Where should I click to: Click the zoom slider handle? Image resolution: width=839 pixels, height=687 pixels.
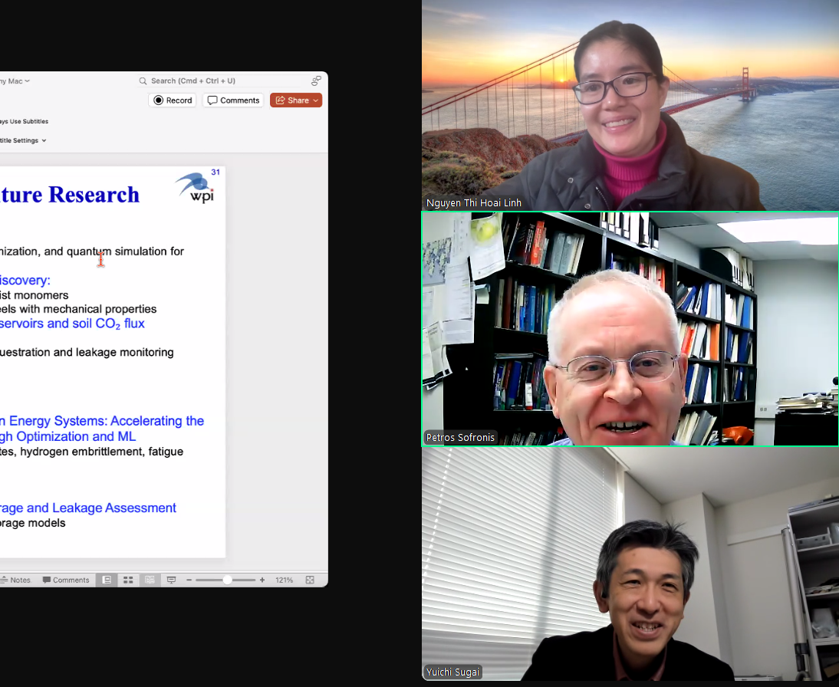click(227, 580)
